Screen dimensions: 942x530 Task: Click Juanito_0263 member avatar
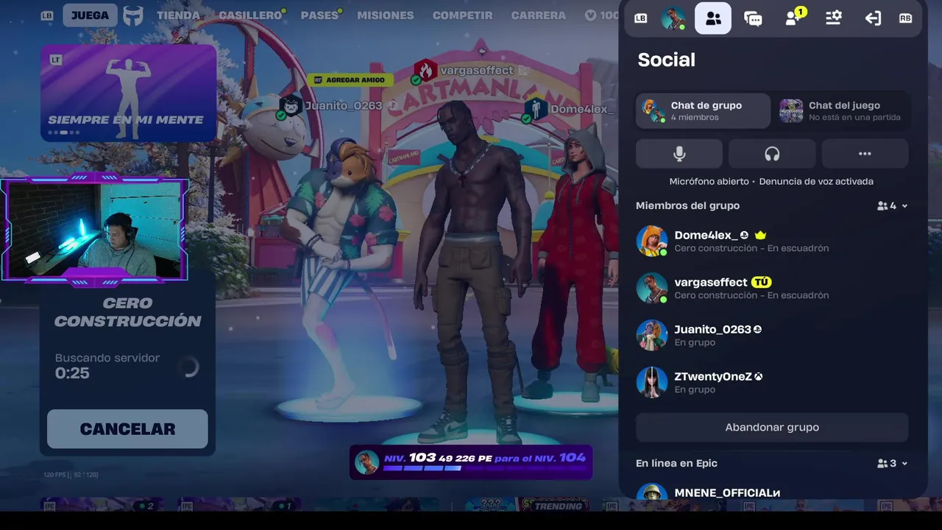click(x=651, y=336)
